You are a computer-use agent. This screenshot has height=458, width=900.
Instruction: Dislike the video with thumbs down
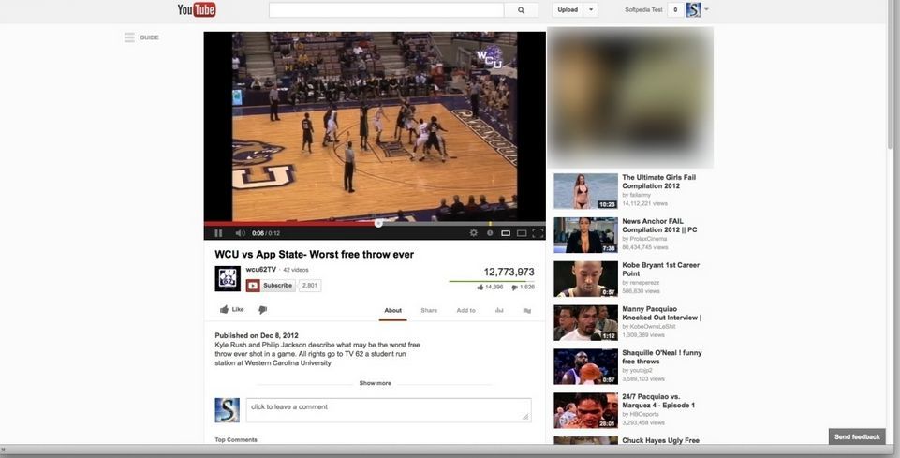click(263, 310)
